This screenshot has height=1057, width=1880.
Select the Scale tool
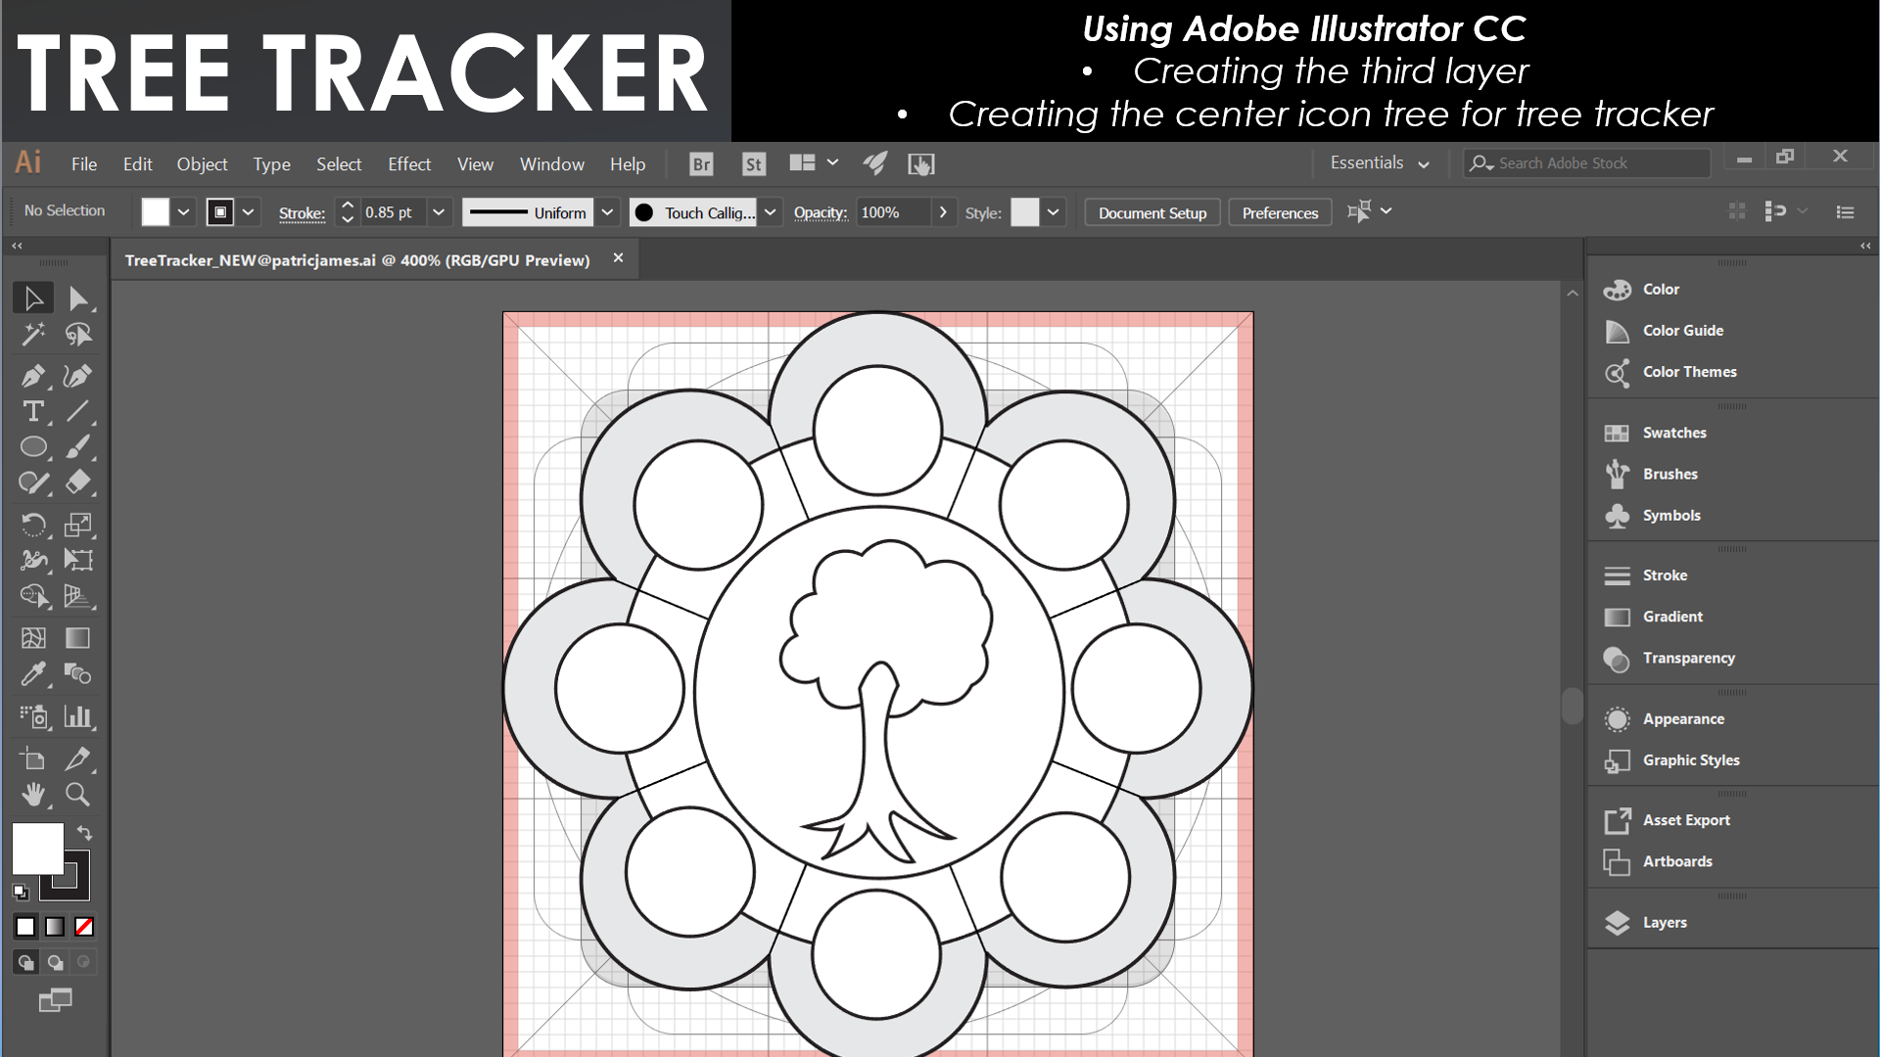click(x=78, y=525)
